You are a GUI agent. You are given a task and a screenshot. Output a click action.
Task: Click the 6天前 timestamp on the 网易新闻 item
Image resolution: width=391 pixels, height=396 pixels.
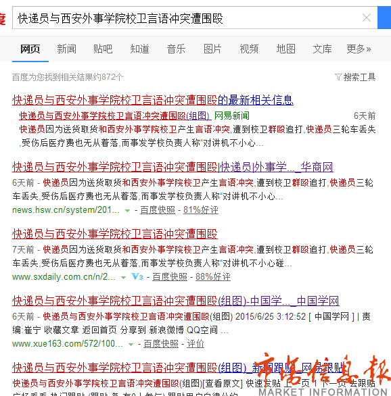365,116
